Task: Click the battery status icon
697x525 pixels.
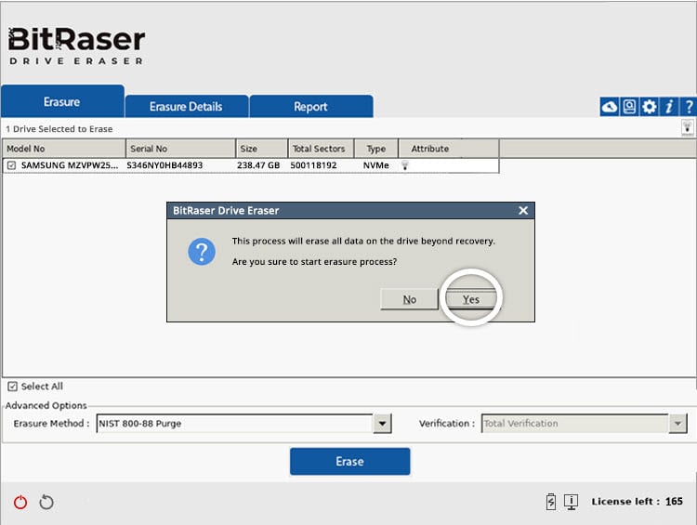Action: [551, 502]
